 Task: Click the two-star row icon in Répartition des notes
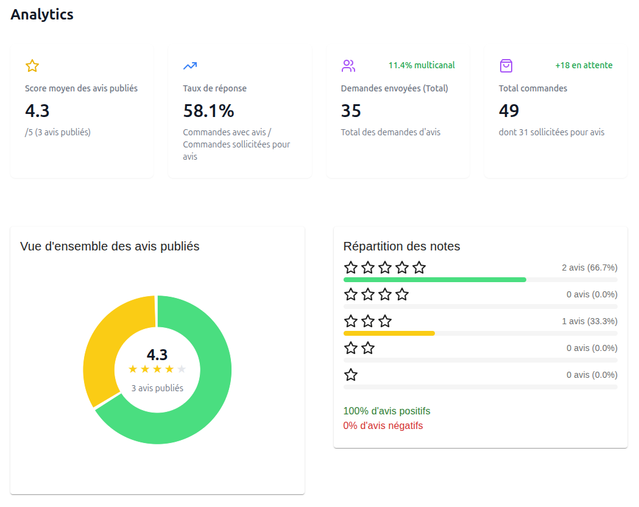click(359, 347)
